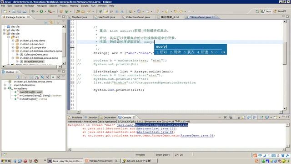
Task: Click next page arrow in IME candidates
Action: [x=224, y=52]
